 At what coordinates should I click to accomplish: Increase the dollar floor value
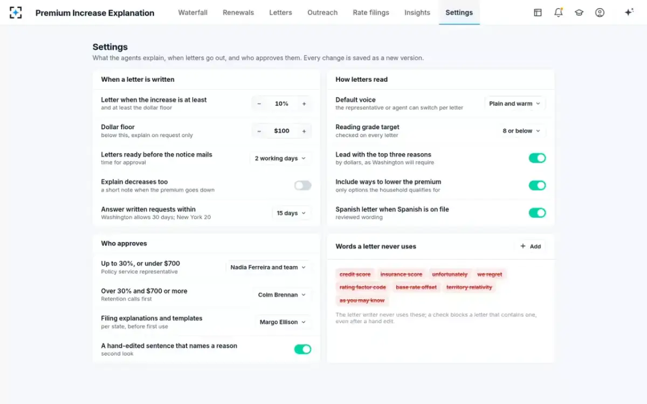click(304, 131)
